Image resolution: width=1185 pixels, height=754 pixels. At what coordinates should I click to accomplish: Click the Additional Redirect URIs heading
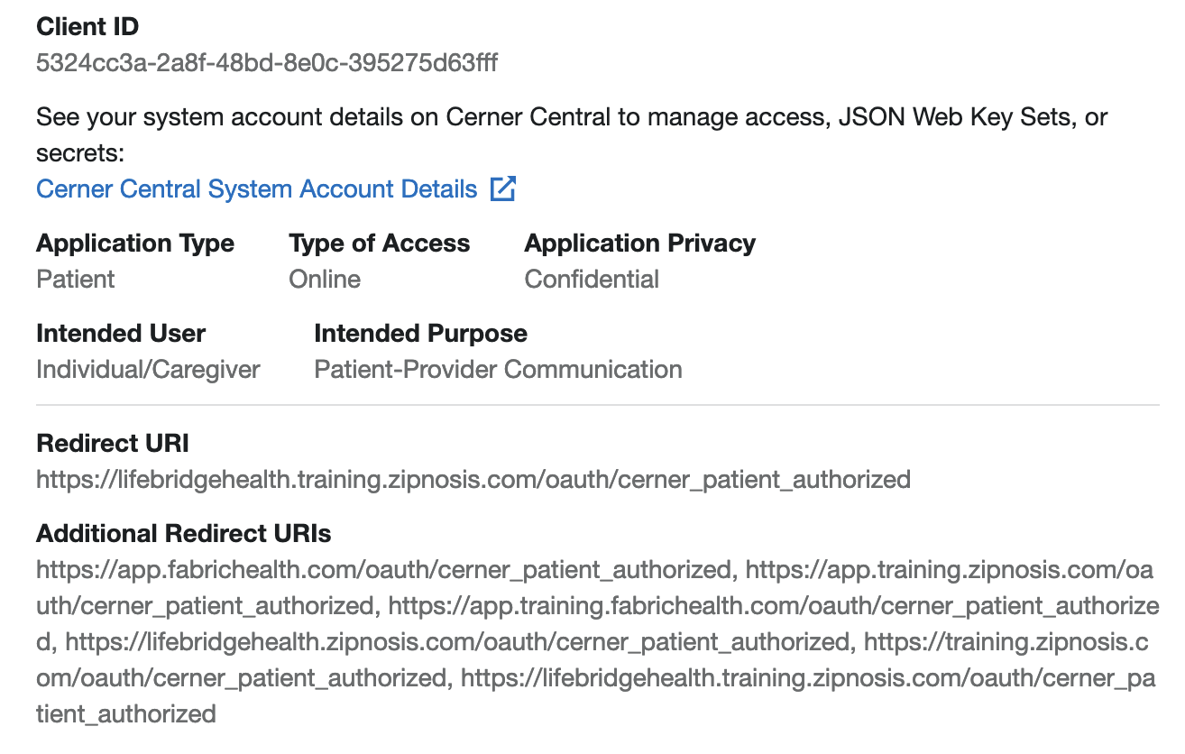coord(184,534)
